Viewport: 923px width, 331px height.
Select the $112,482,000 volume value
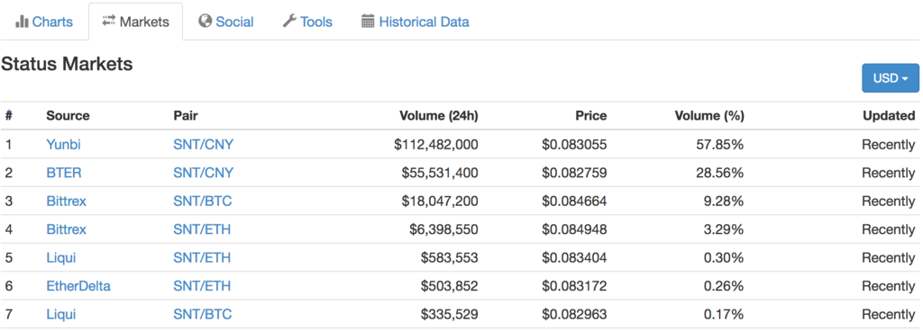tap(436, 145)
